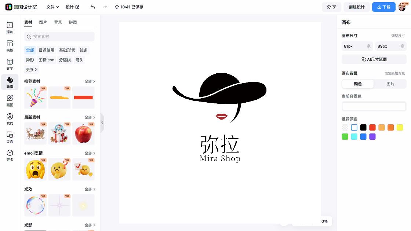Undo the last action
The image size is (411, 231).
[x=93, y=7]
